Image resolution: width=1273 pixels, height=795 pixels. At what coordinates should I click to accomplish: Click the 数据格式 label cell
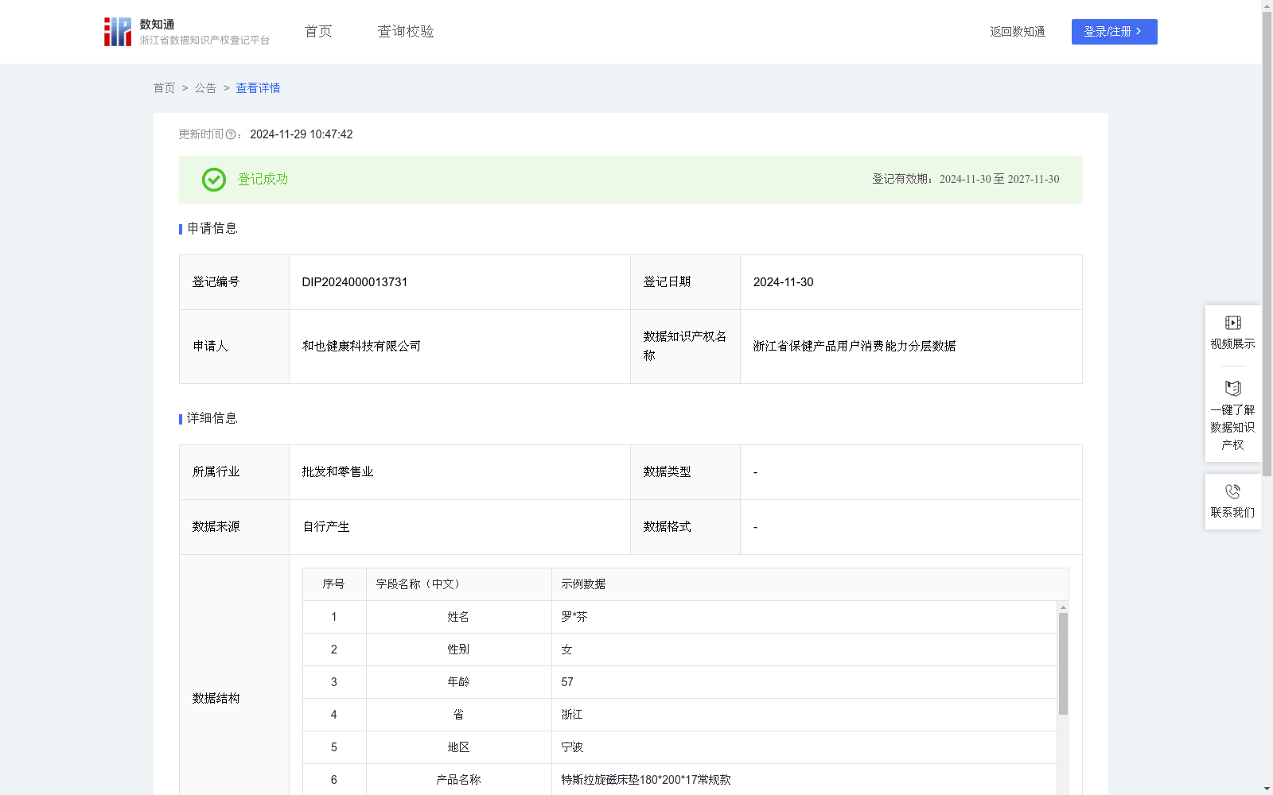[685, 527]
